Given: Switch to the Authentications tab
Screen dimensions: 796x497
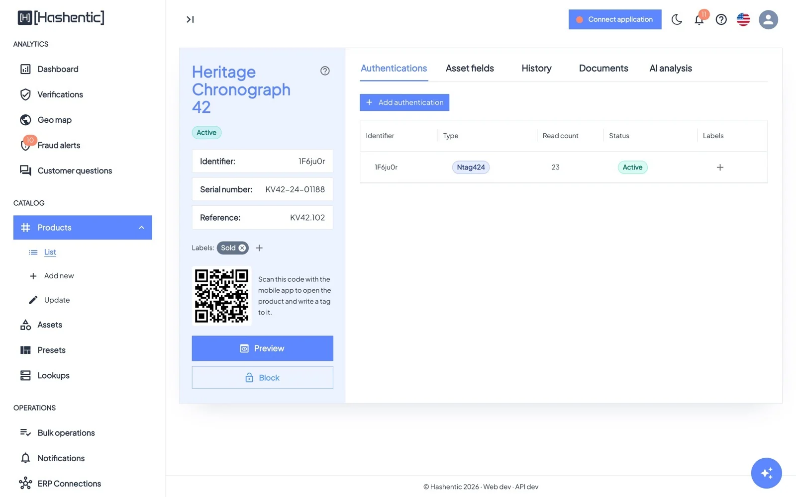Looking at the screenshot, I should click(394, 69).
